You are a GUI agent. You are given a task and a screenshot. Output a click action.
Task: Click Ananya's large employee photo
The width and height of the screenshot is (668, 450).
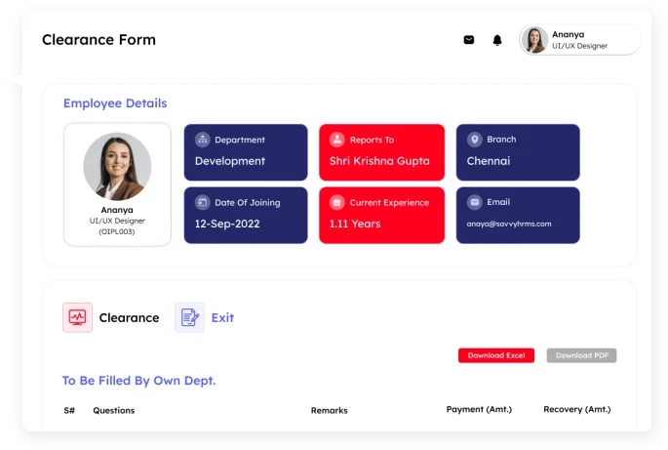coord(117,167)
